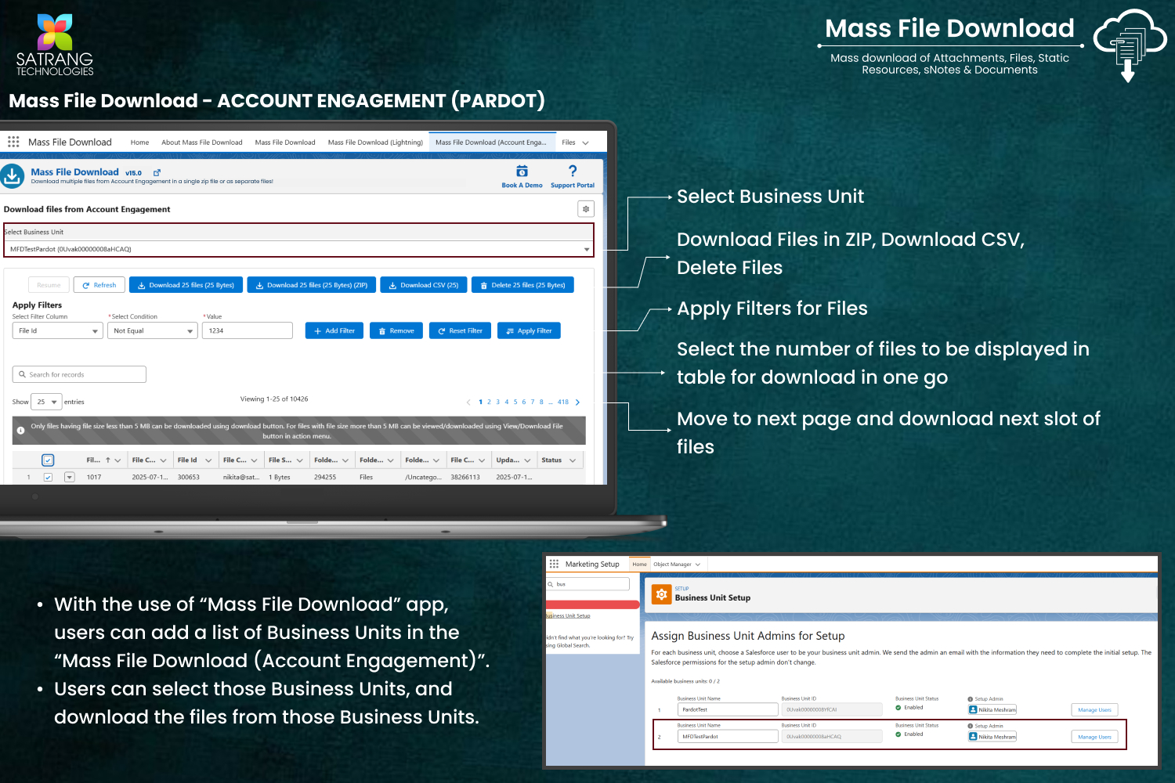Open the Status column header menu chevron
This screenshot has height=783, width=1175.
point(573,460)
